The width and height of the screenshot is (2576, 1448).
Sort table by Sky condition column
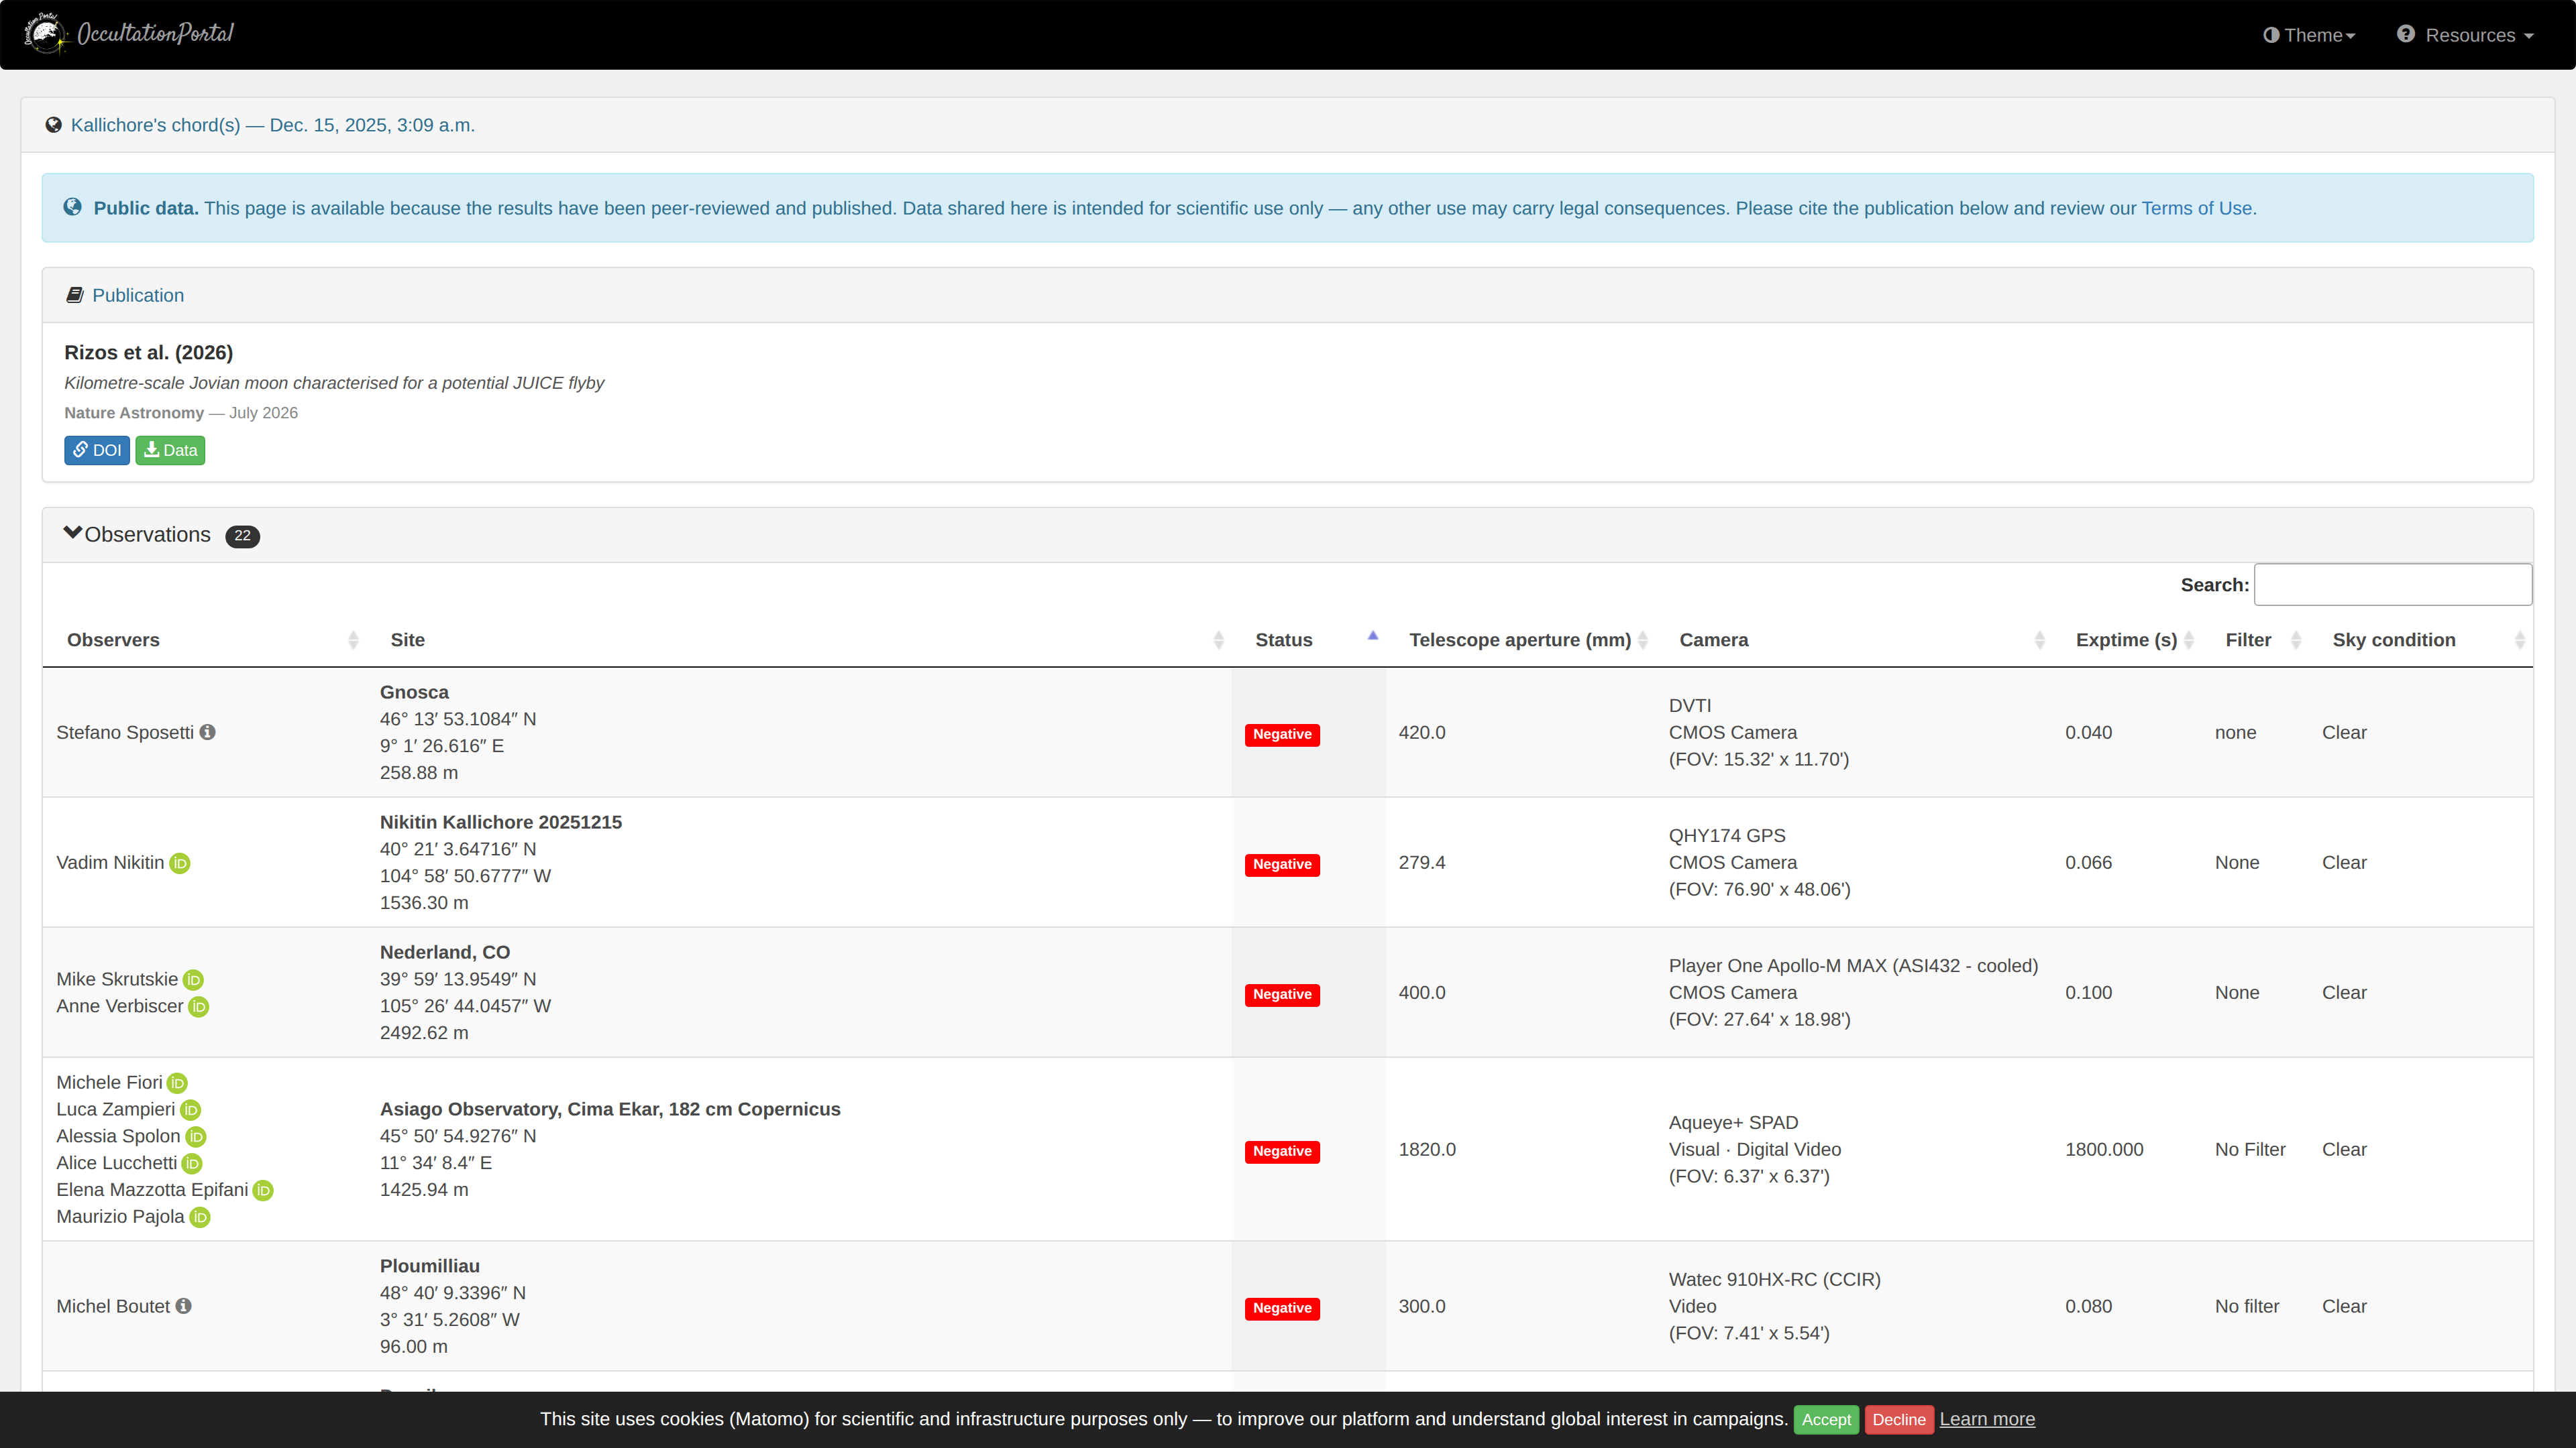2421,640
